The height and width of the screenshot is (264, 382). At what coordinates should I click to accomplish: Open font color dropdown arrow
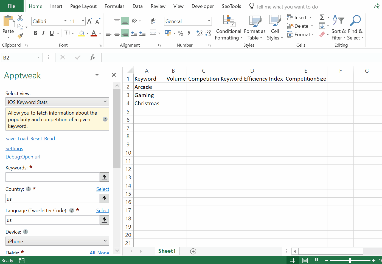click(x=100, y=33)
